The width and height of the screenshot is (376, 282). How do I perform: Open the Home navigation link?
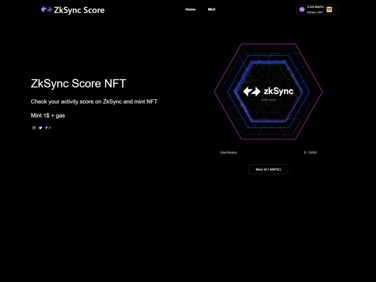click(x=190, y=9)
